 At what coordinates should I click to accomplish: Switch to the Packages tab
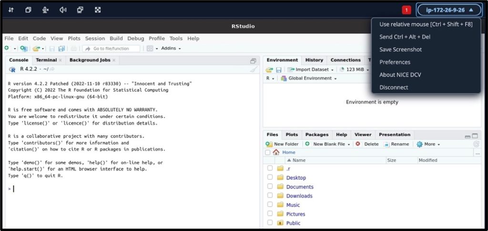coord(317,135)
